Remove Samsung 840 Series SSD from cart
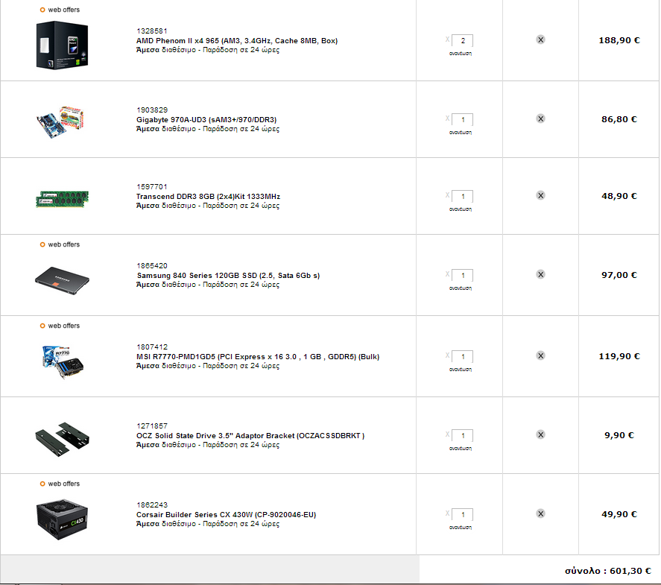The width and height of the screenshot is (661, 585). pos(540,274)
